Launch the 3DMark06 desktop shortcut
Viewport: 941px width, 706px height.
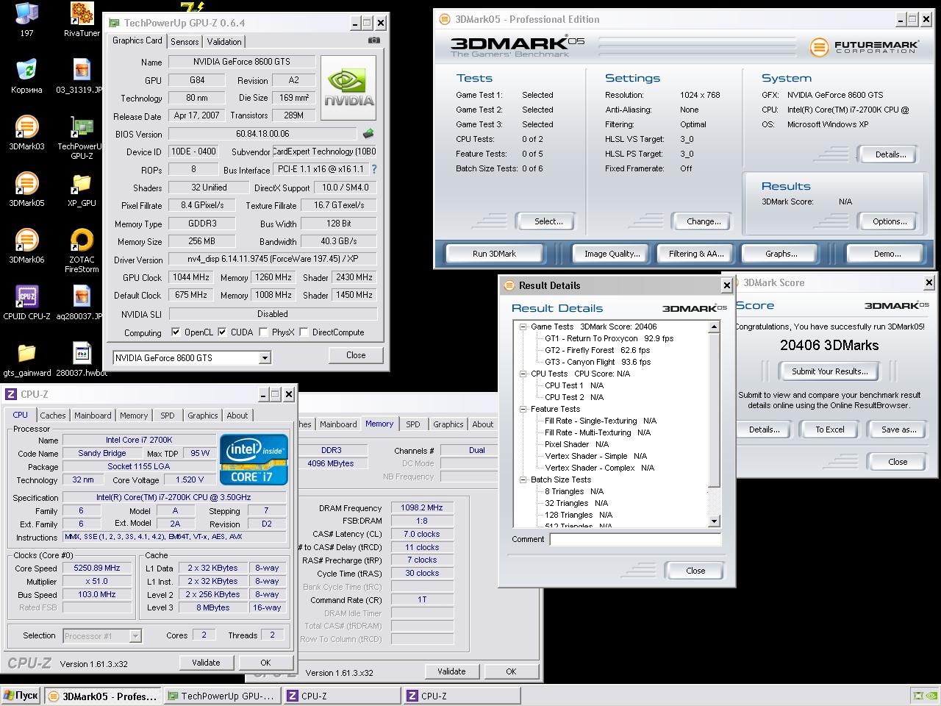point(26,246)
